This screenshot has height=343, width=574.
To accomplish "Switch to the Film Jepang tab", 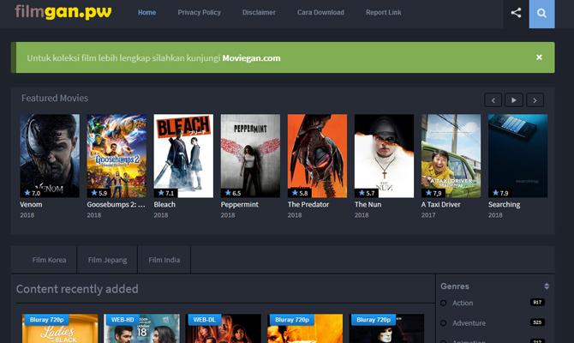I will [x=107, y=260].
